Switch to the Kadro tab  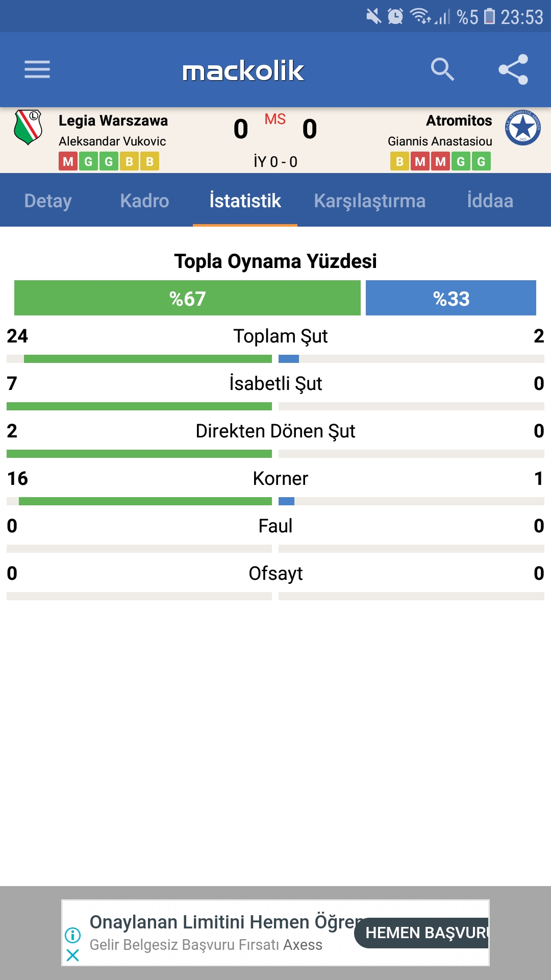(144, 201)
